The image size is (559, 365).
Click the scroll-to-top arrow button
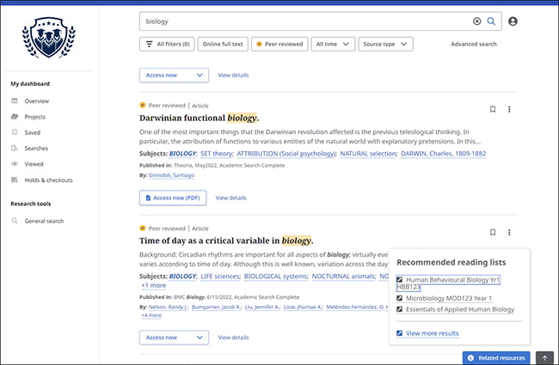pos(544,358)
